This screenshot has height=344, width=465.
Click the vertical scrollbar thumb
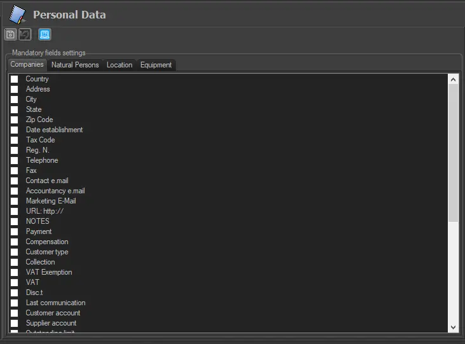pyautogui.click(x=453, y=153)
